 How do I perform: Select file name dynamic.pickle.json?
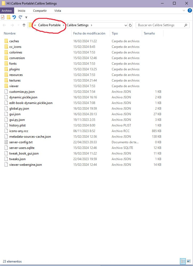point(23,97)
